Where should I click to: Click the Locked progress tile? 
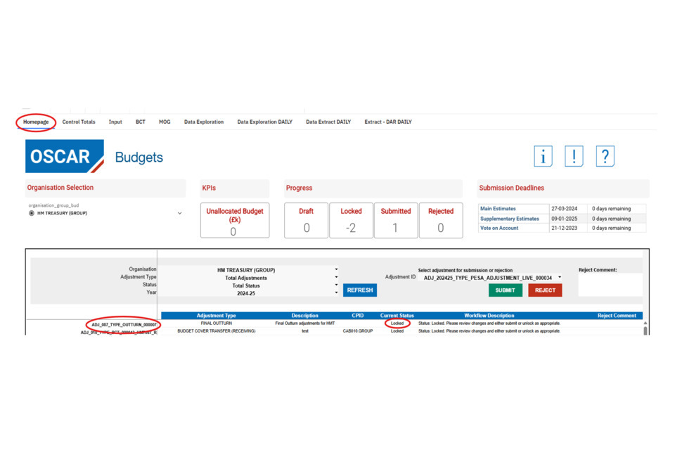pyautogui.click(x=351, y=221)
